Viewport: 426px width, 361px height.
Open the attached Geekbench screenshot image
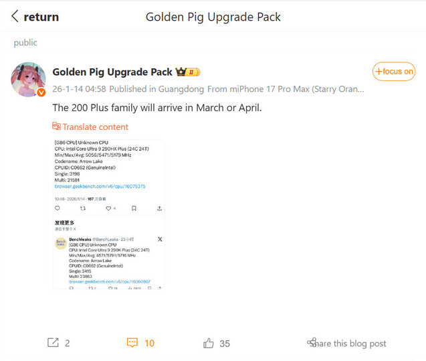tap(108, 214)
